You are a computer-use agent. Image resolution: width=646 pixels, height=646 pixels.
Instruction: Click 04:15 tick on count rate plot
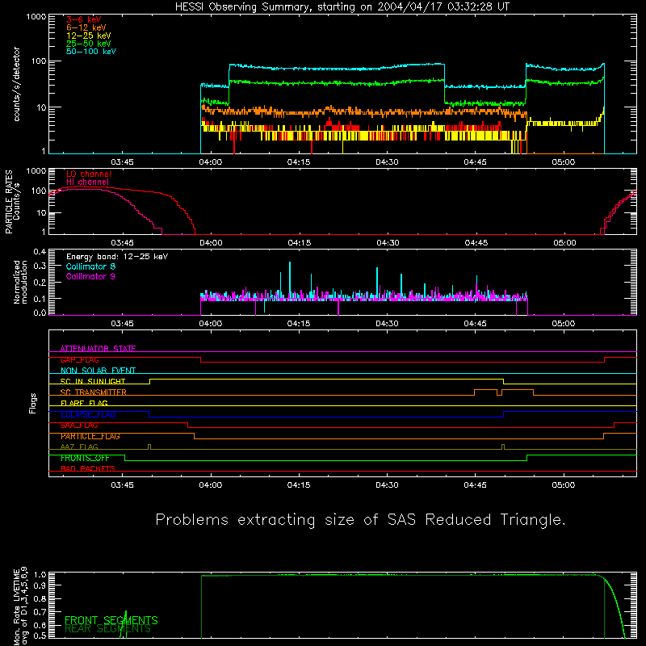(298, 162)
